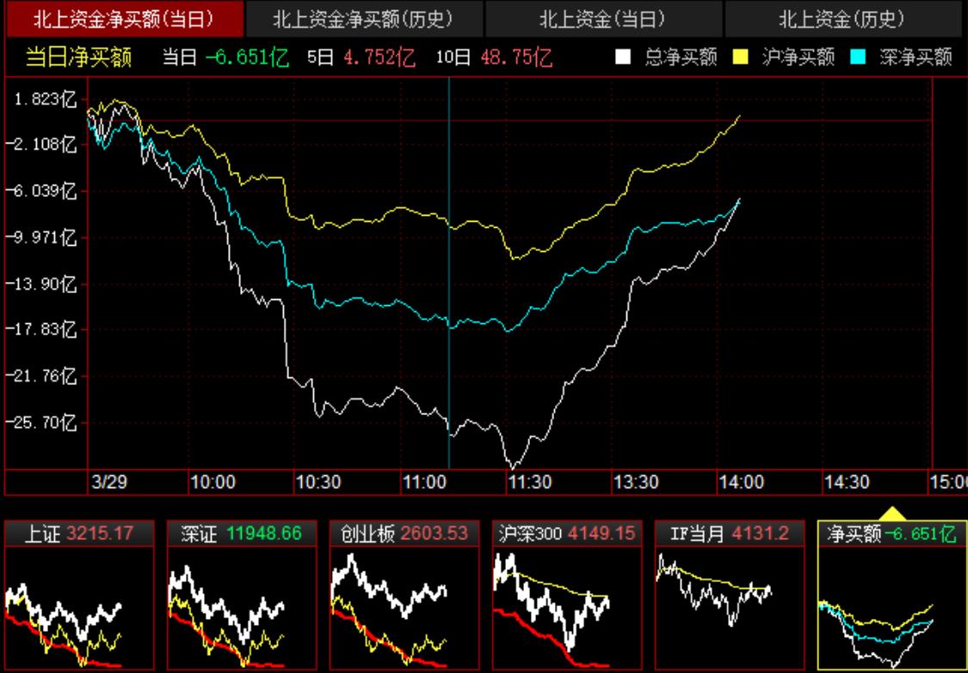Select the active 北上资金净买额(当日) tab
The image size is (968, 673).
point(124,15)
